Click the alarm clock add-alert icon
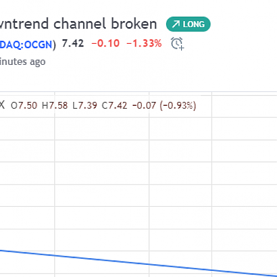Image resolution: width=277 pixels, height=277 pixels. click(x=177, y=44)
